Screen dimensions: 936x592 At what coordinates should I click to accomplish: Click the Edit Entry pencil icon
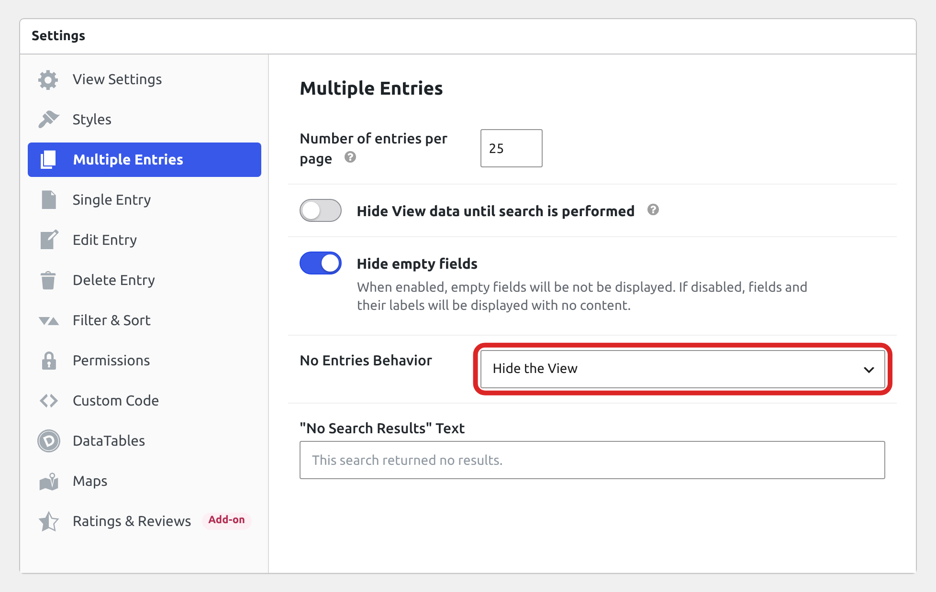coord(49,240)
